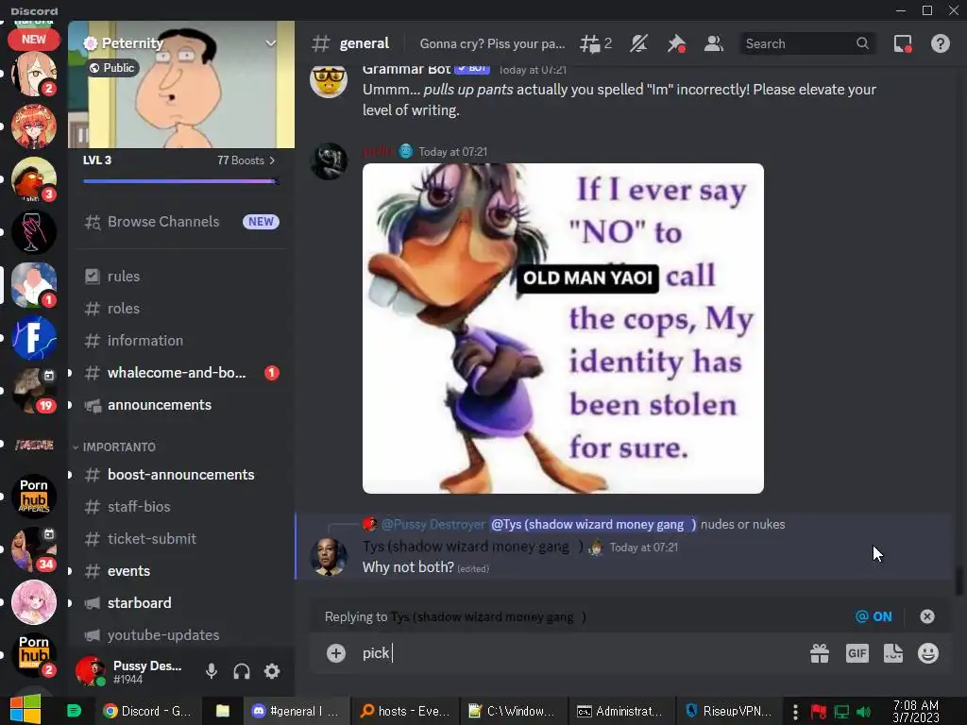Click the server boost progress bar
The image size is (967, 725).
click(180, 181)
